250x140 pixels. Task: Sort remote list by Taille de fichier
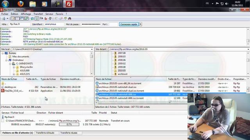coord(174,79)
